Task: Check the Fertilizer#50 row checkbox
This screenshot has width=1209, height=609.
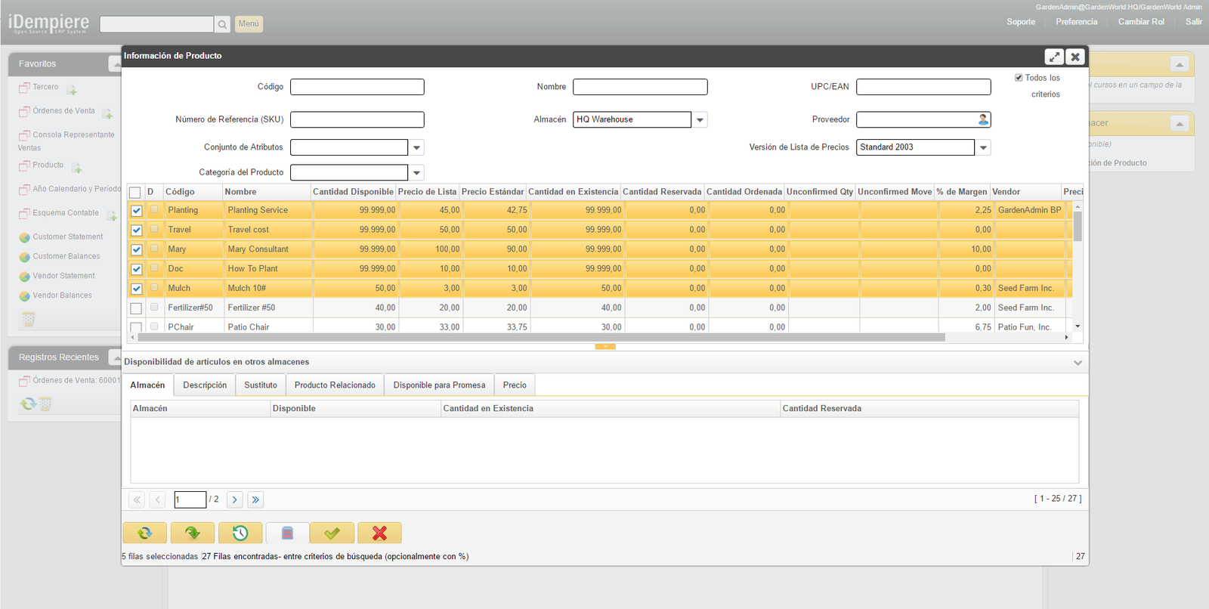Action: [136, 308]
